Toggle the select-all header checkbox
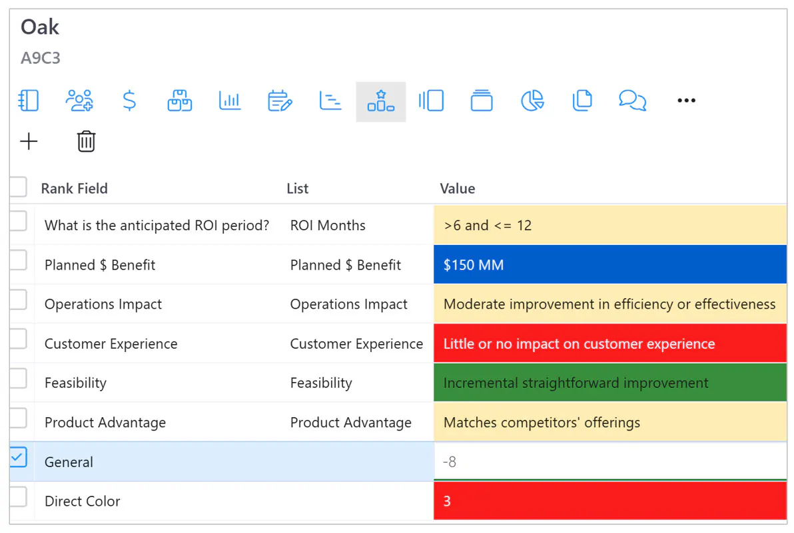This screenshot has height=533, width=794. (x=18, y=186)
